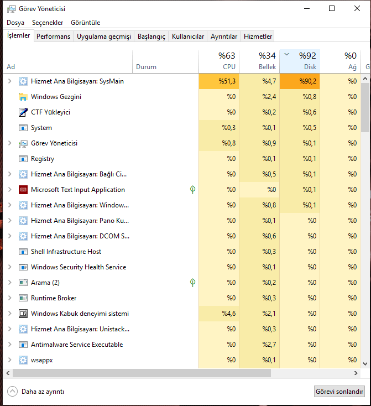Open the Görüntüle menu
Image resolution: width=371 pixels, height=406 pixels.
pyautogui.click(x=86, y=23)
